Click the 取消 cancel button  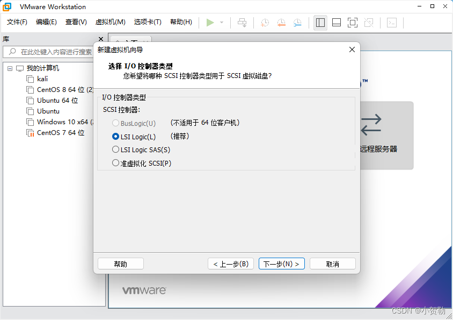pos(333,264)
